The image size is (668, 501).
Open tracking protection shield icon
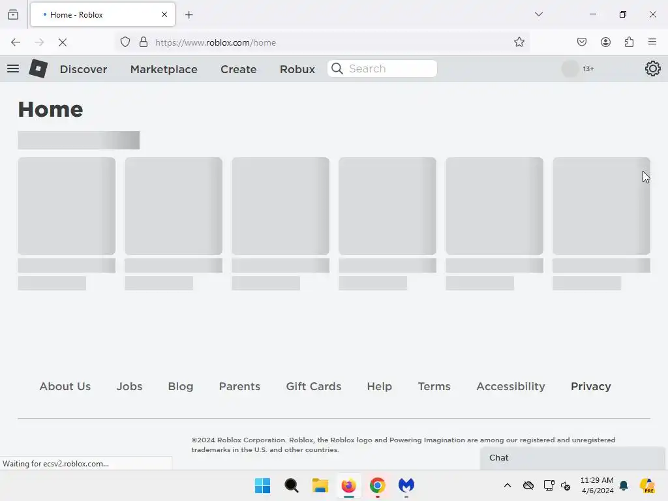click(125, 42)
